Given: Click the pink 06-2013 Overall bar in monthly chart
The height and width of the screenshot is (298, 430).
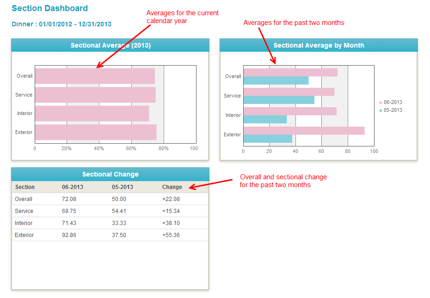Looking at the screenshot, I should click(290, 73).
